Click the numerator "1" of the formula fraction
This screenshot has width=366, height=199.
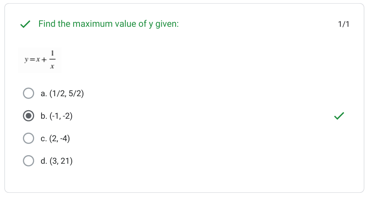click(x=52, y=54)
